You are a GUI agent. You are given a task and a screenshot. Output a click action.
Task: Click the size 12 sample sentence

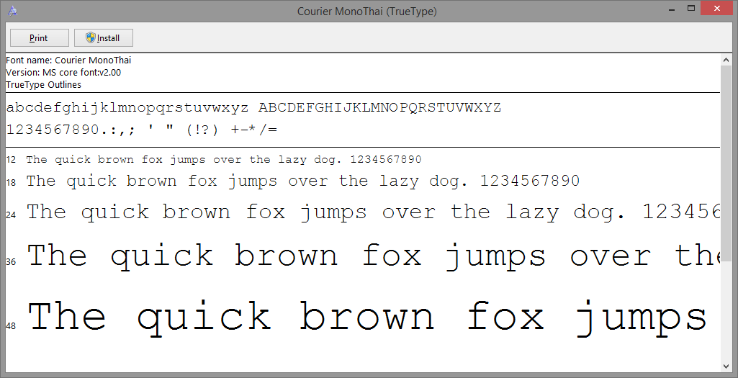[x=224, y=160]
